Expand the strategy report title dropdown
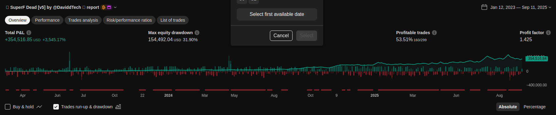The width and height of the screenshot is (556, 115). pos(115,7)
